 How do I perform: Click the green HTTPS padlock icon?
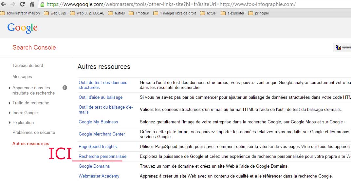pos(42,4)
